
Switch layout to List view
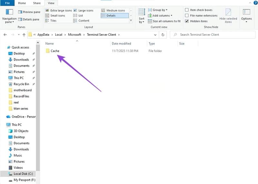click(78, 15)
